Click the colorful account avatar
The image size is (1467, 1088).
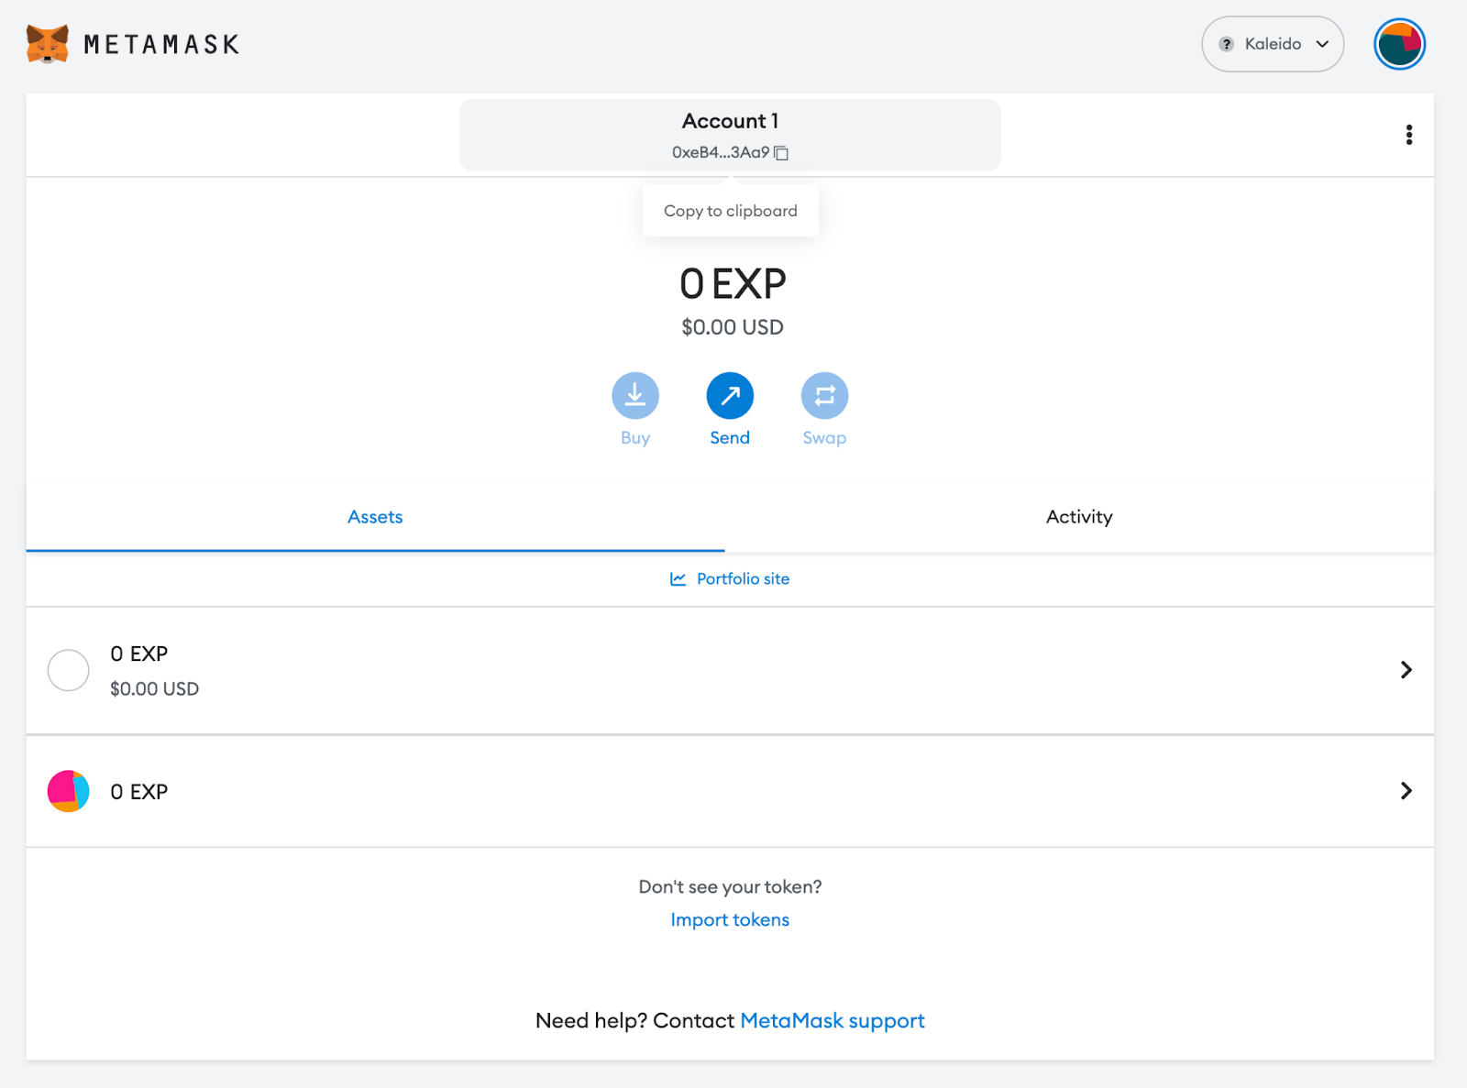[x=1398, y=43]
